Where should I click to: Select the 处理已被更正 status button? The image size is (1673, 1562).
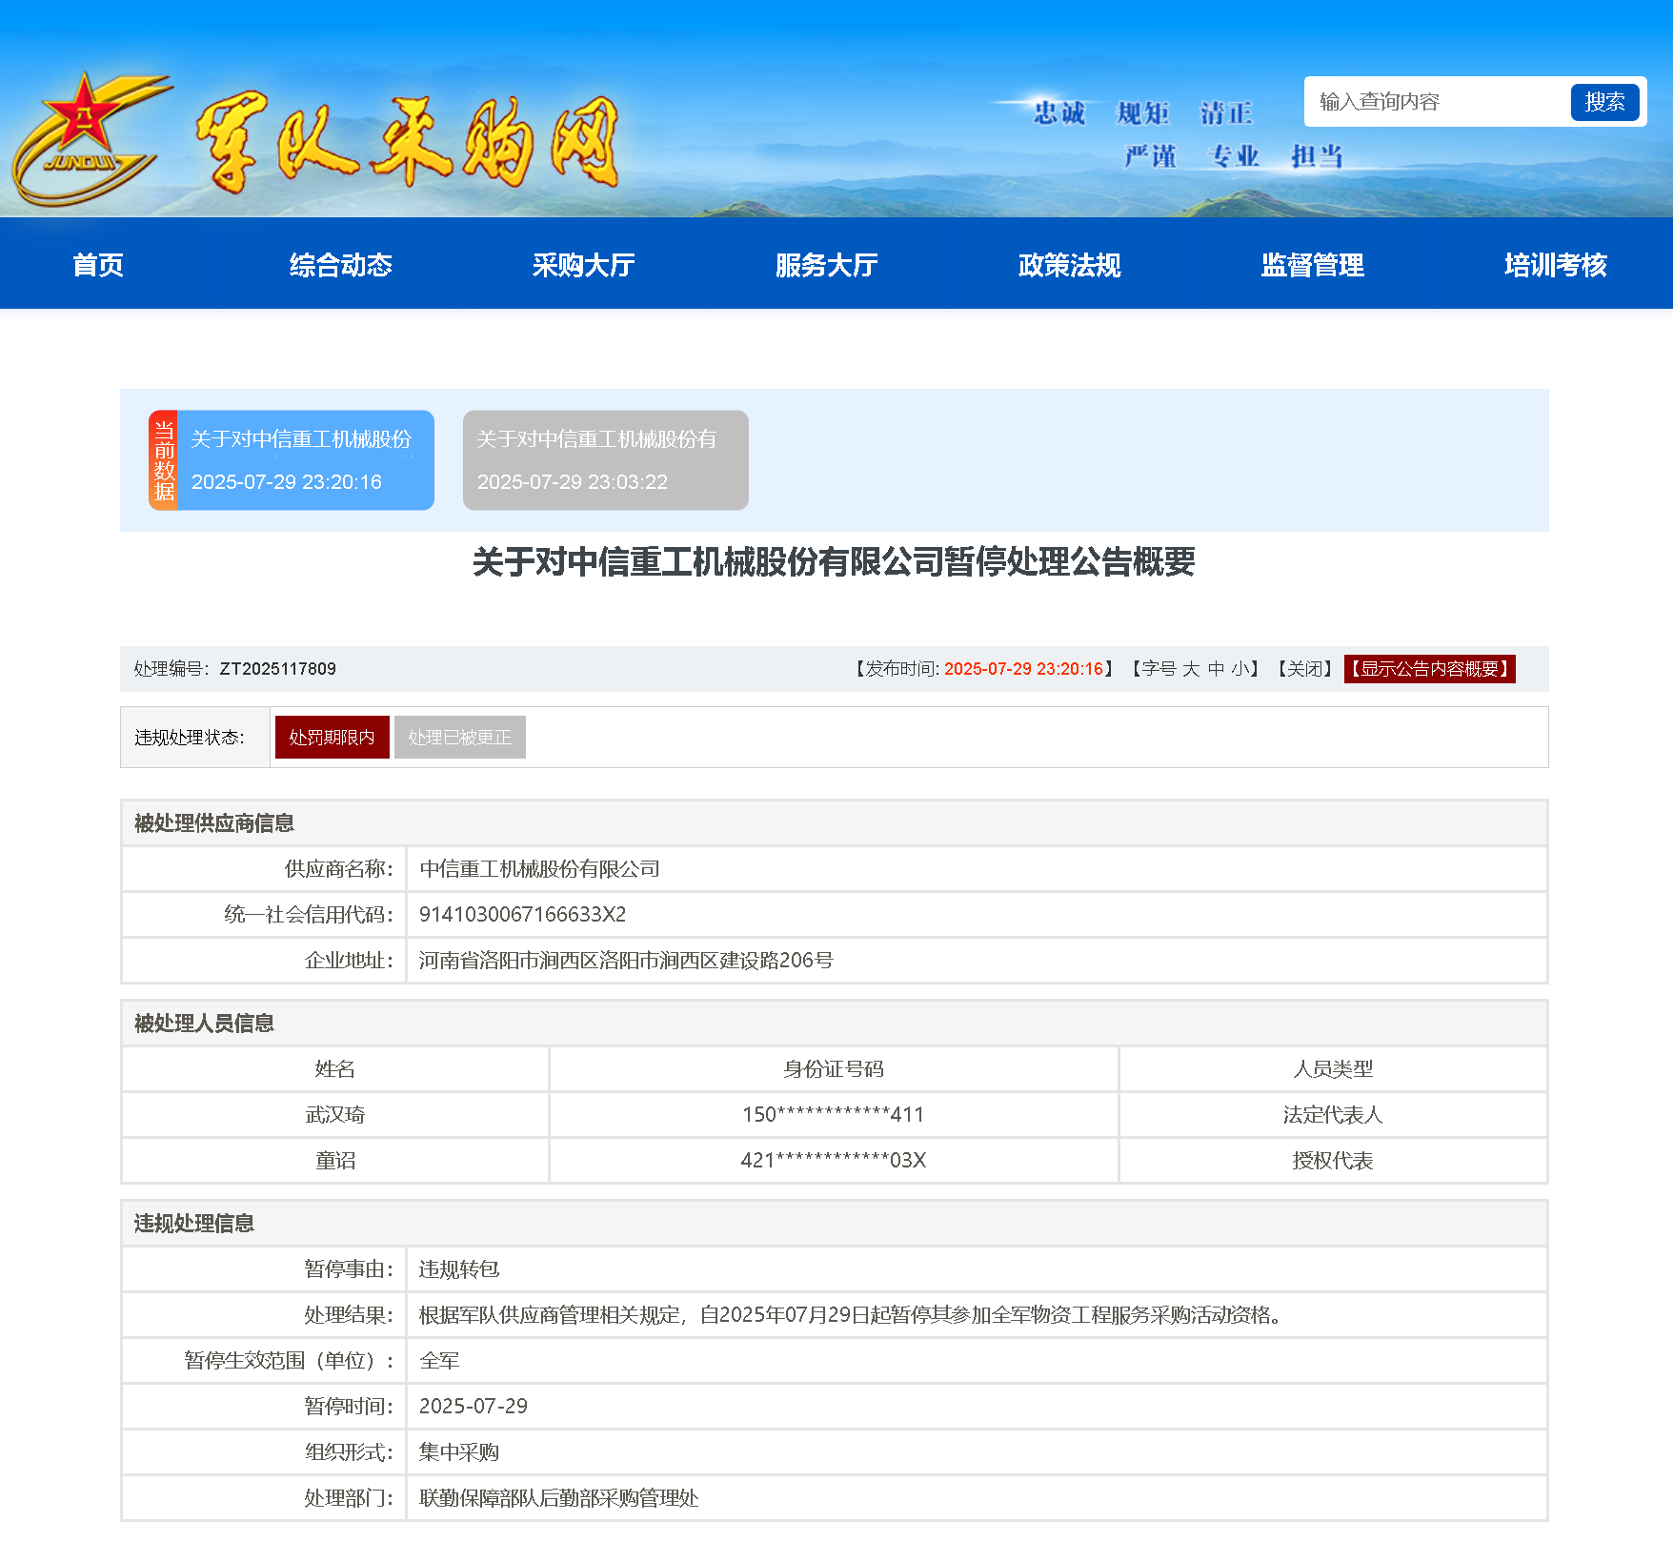coord(460,737)
